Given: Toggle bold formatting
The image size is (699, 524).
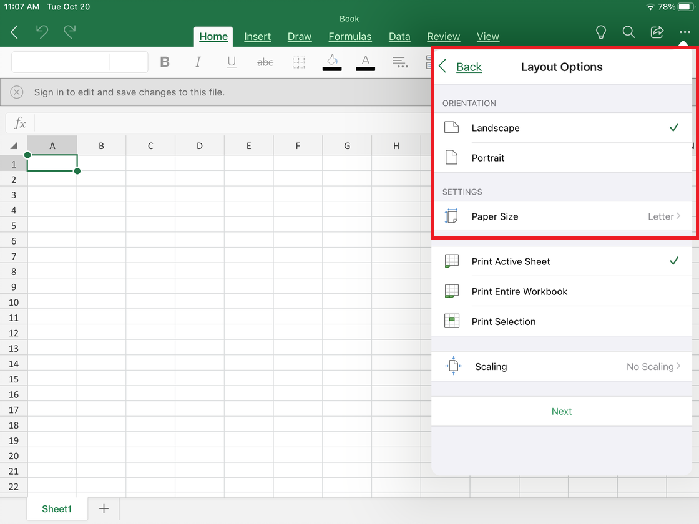Looking at the screenshot, I should click(x=165, y=62).
